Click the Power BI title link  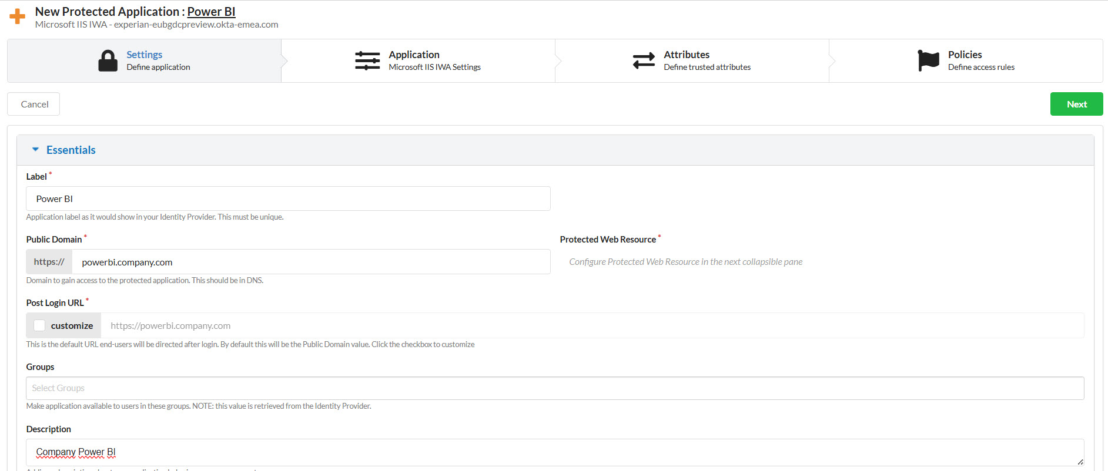(211, 12)
